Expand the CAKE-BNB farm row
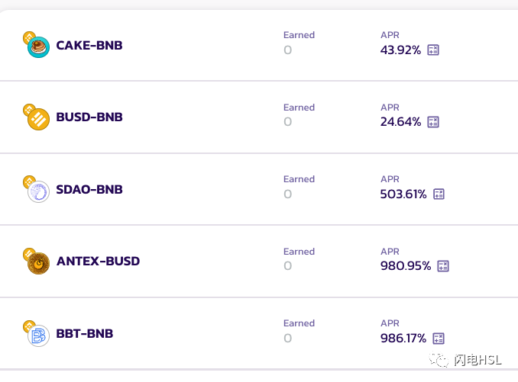Image resolution: width=518 pixels, height=382 pixels. point(259,45)
